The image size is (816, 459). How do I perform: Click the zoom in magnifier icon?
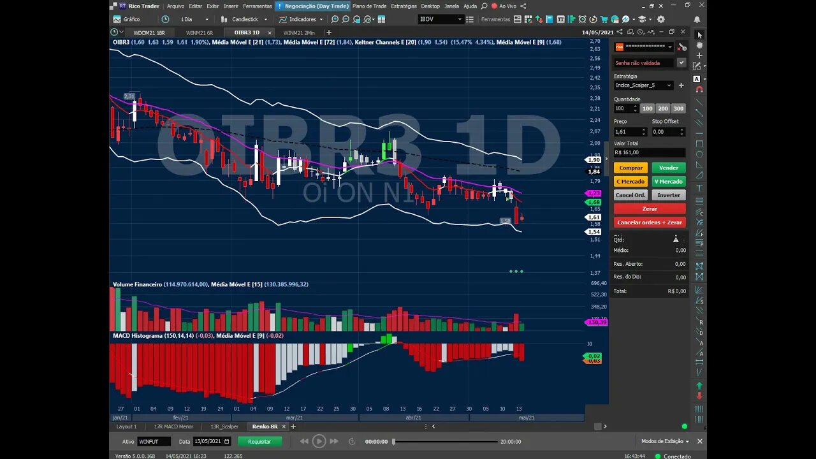[335, 19]
